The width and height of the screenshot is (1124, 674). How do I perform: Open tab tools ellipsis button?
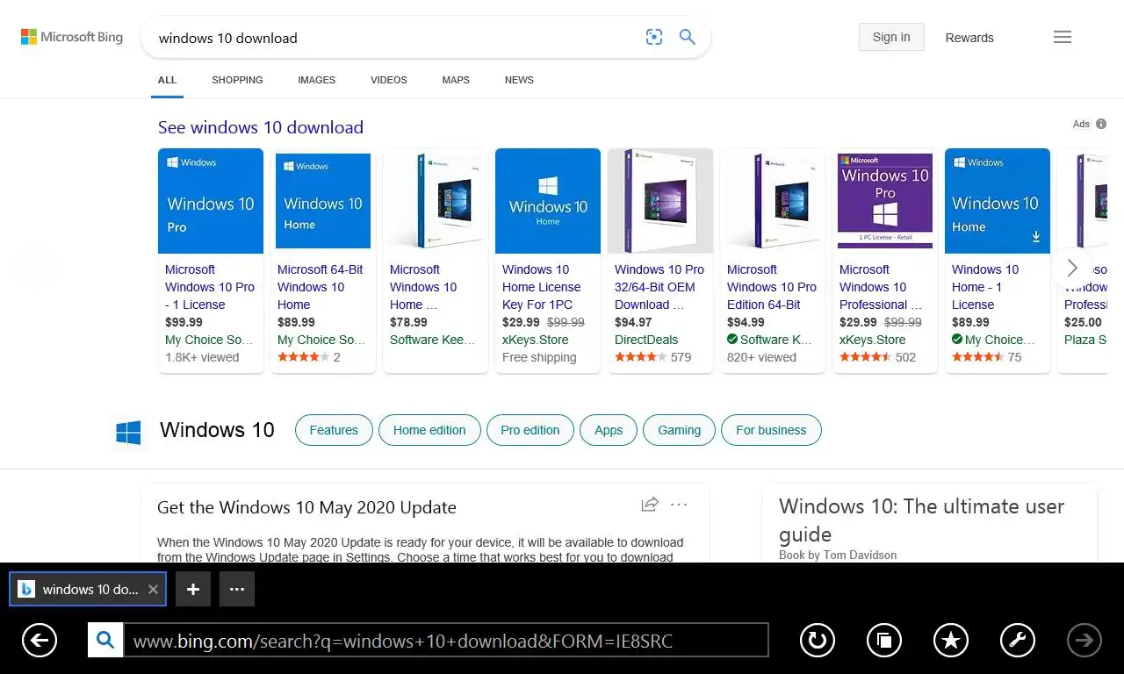(x=237, y=590)
